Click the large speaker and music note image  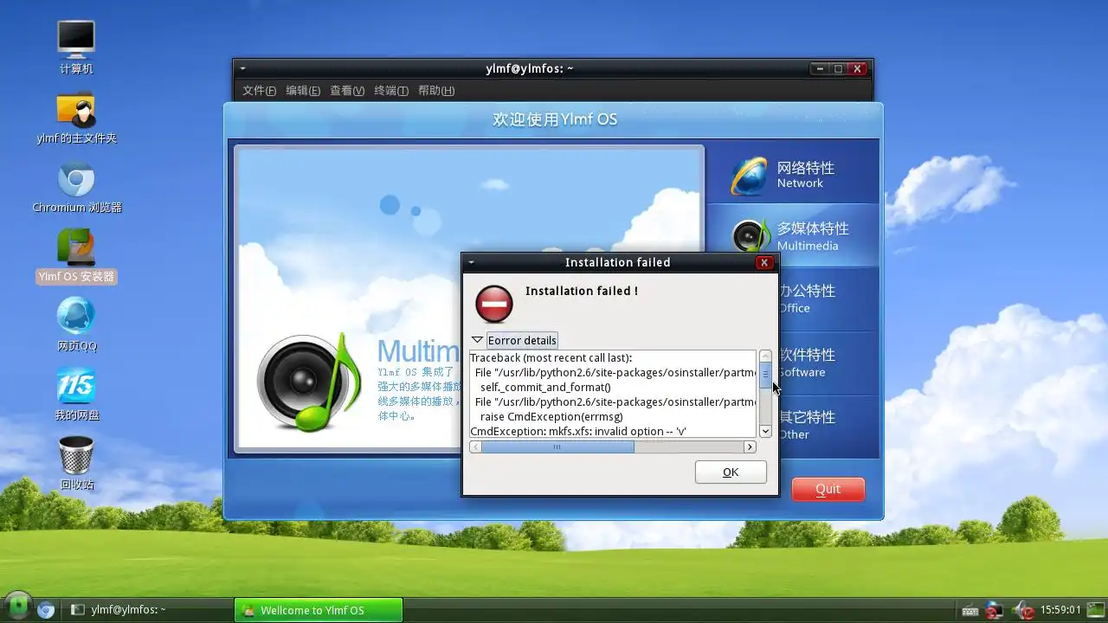click(x=308, y=382)
